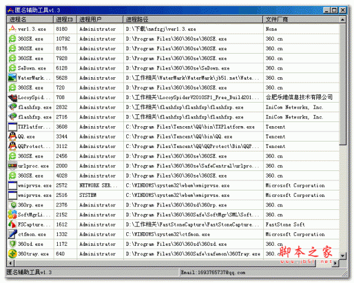Viewport: 354px width, 283px height.
Task: Click the 360SE.exe icon with ID 720
Action: pyautogui.click(x=12, y=88)
